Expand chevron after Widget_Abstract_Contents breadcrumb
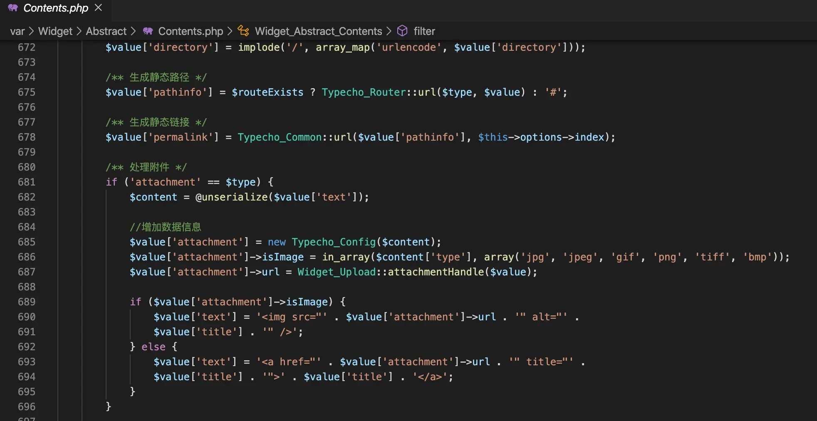This screenshot has height=421, width=817. pyautogui.click(x=389, y=31)
